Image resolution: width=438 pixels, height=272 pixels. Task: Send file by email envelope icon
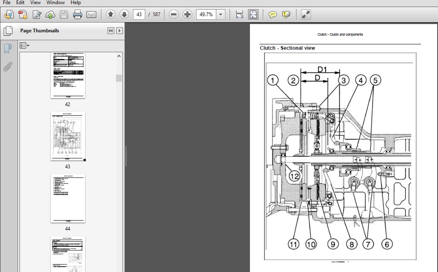click(91, 15)
